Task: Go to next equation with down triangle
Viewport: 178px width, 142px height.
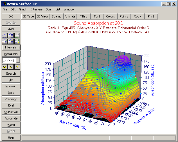Action: 17,67
